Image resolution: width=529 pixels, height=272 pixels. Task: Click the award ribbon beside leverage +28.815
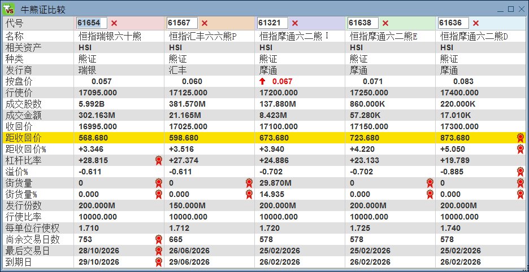click(x=159, y=160)
